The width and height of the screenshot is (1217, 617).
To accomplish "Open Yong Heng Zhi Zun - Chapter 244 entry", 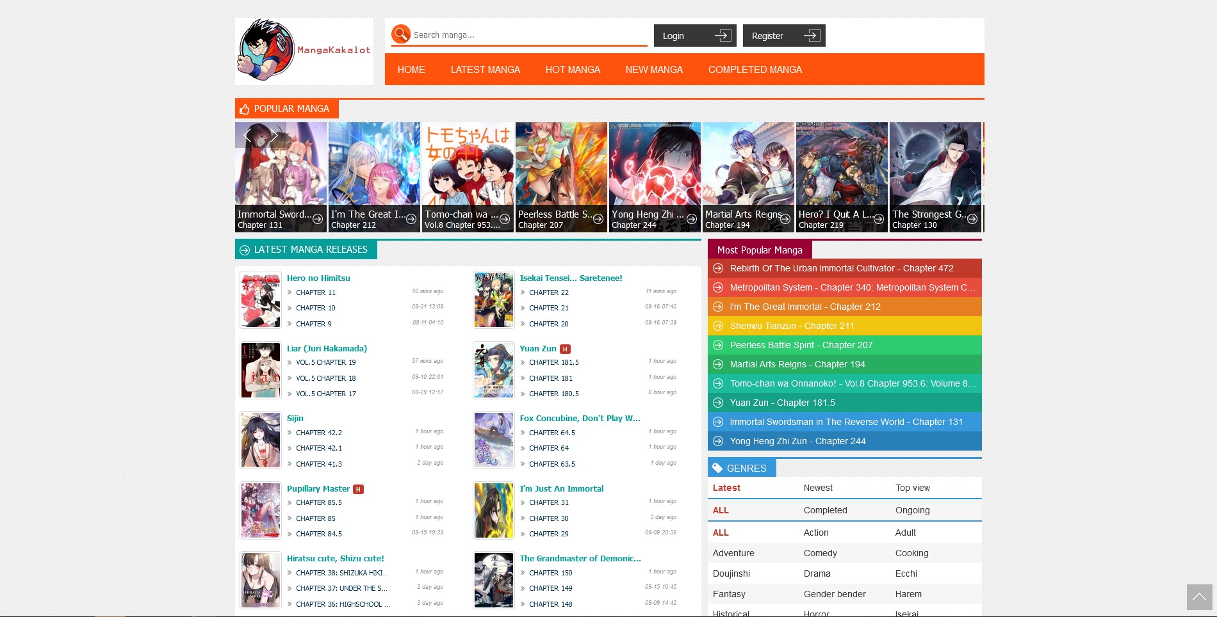I will [845, 441].
